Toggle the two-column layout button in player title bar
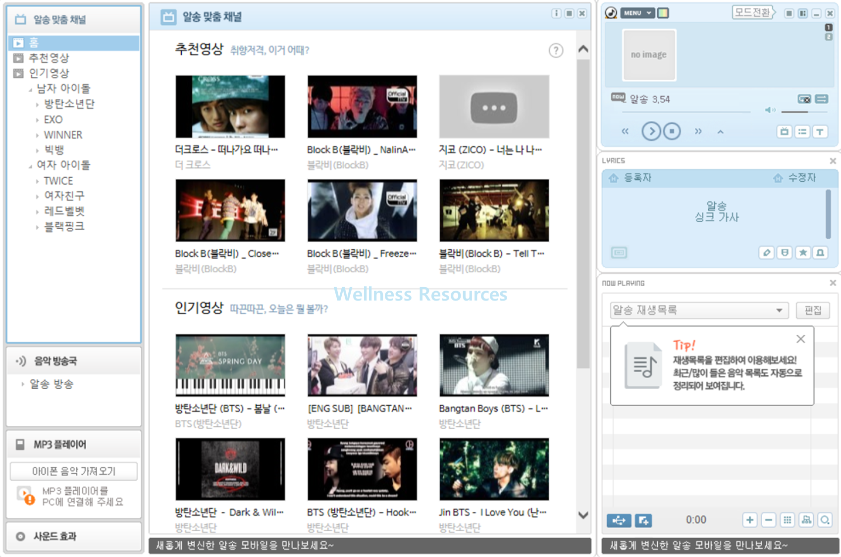Viewport: 841px width, 557px height. [x=803, y=13]
